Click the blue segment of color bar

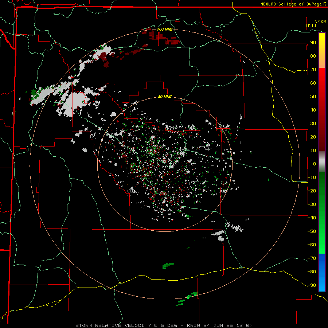[322, 272]
